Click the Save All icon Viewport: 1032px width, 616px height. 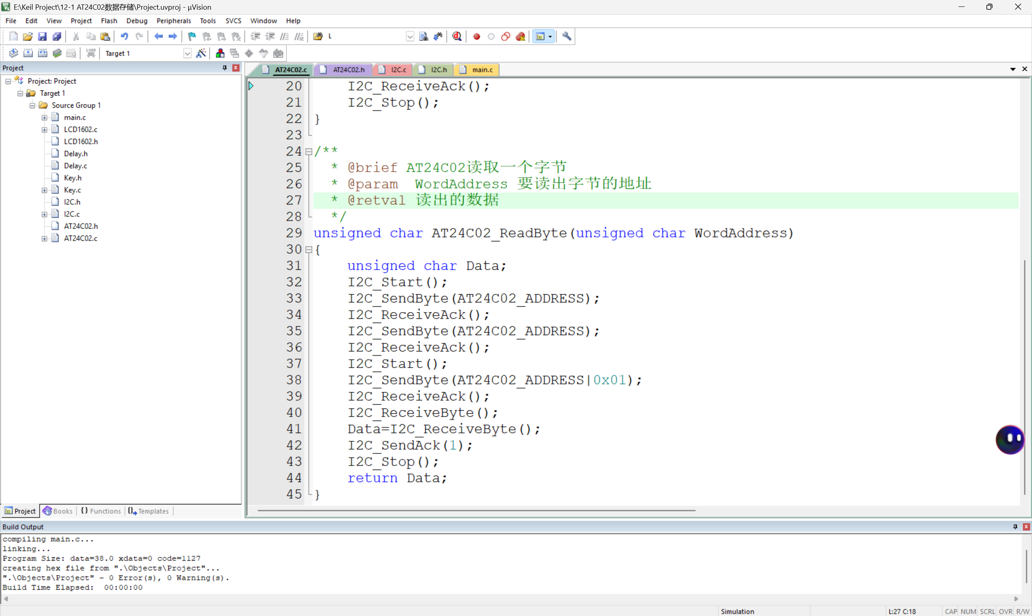click(57, 37)
